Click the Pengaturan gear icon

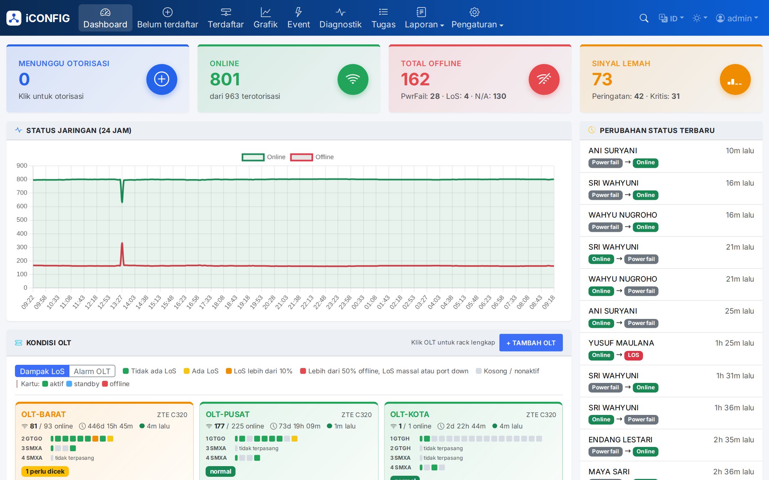[474, 12]
